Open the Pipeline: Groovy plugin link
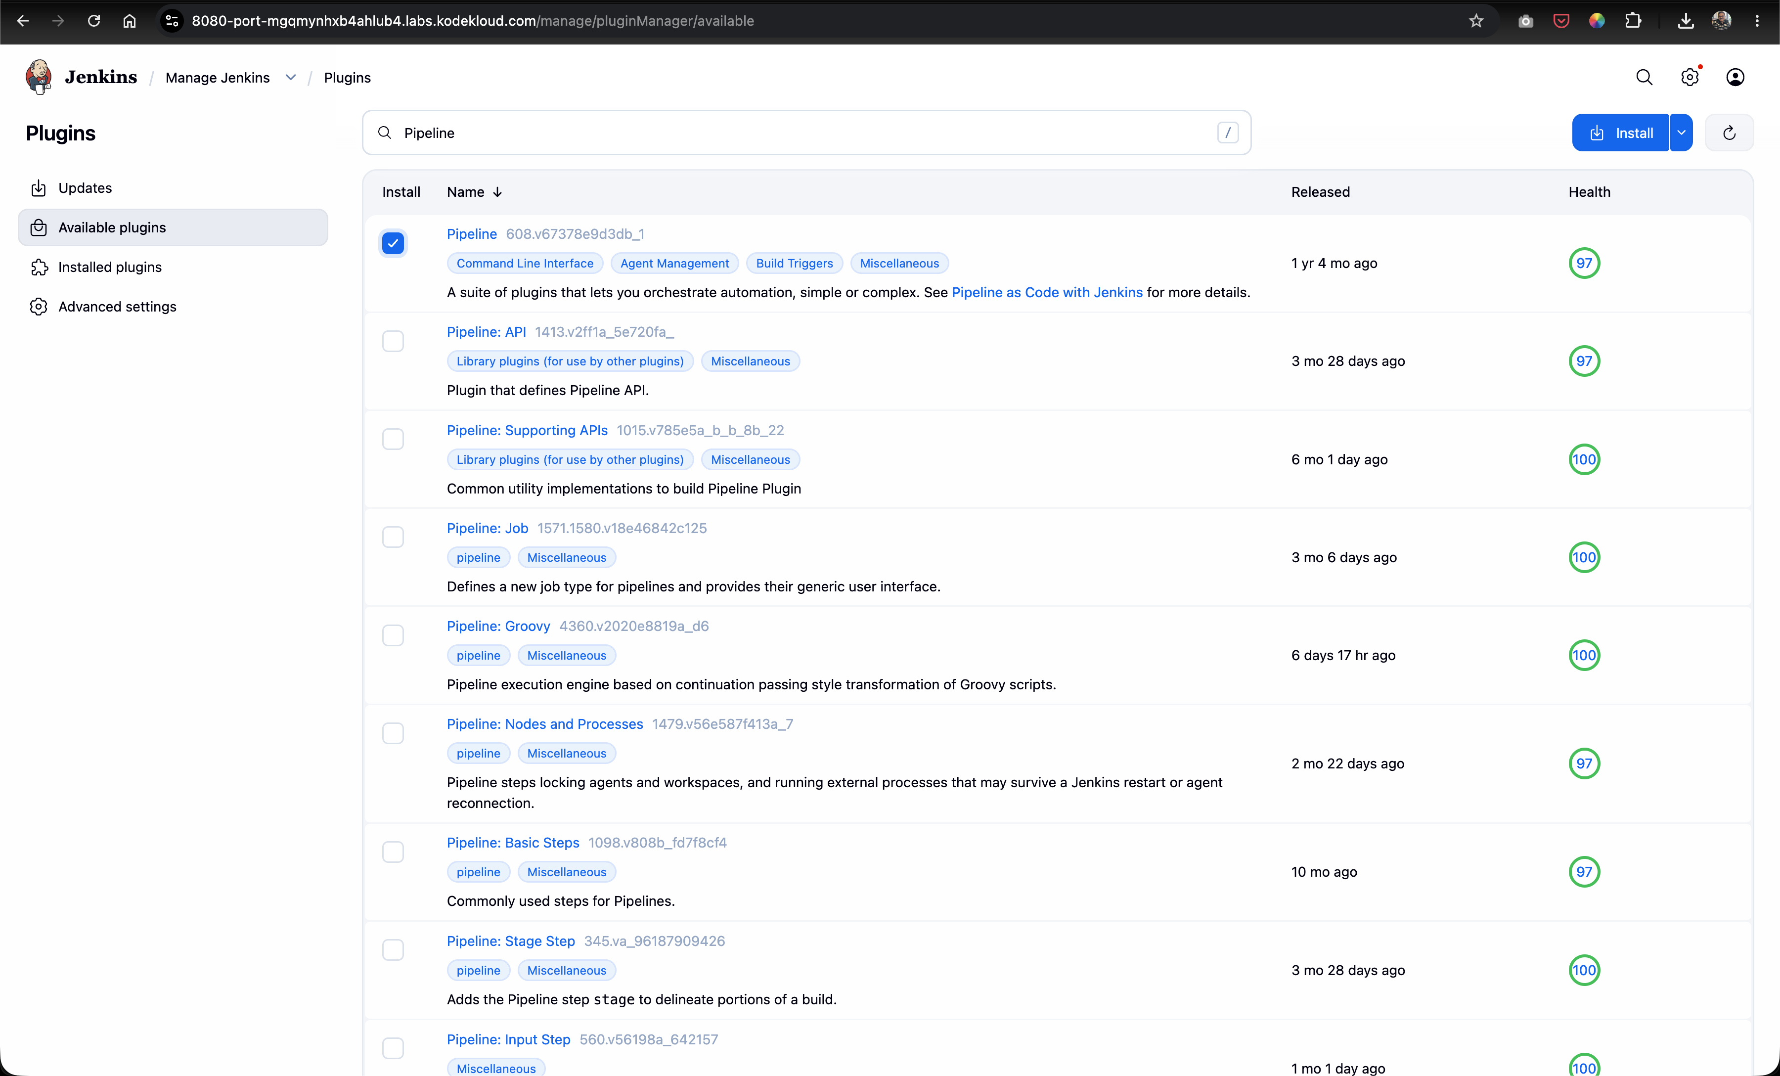The width and height of the screenshot is (1780, 1076). [x=498, y=626]
